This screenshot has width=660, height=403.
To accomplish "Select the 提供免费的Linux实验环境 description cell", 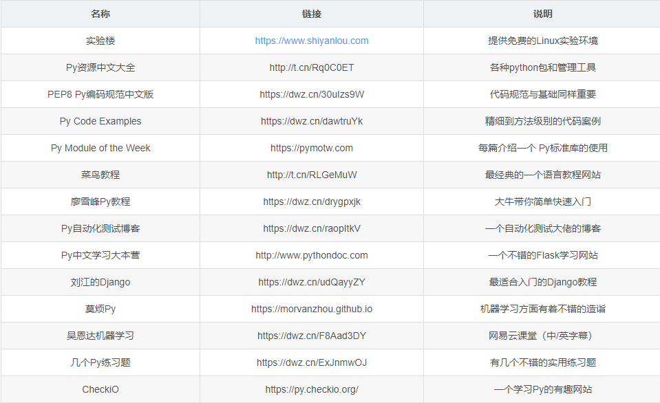I will [542, 41].
